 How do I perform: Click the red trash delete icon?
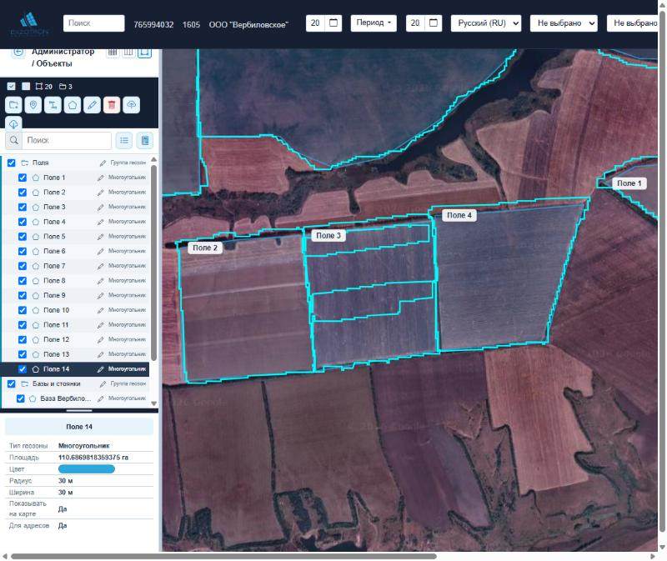point(112,105)
